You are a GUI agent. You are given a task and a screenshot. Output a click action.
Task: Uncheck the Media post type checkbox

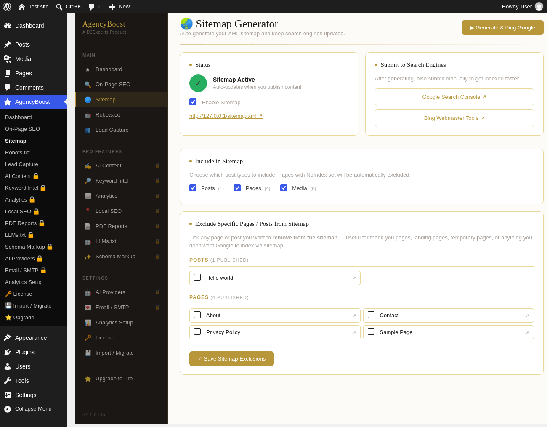tap(284, 188)
